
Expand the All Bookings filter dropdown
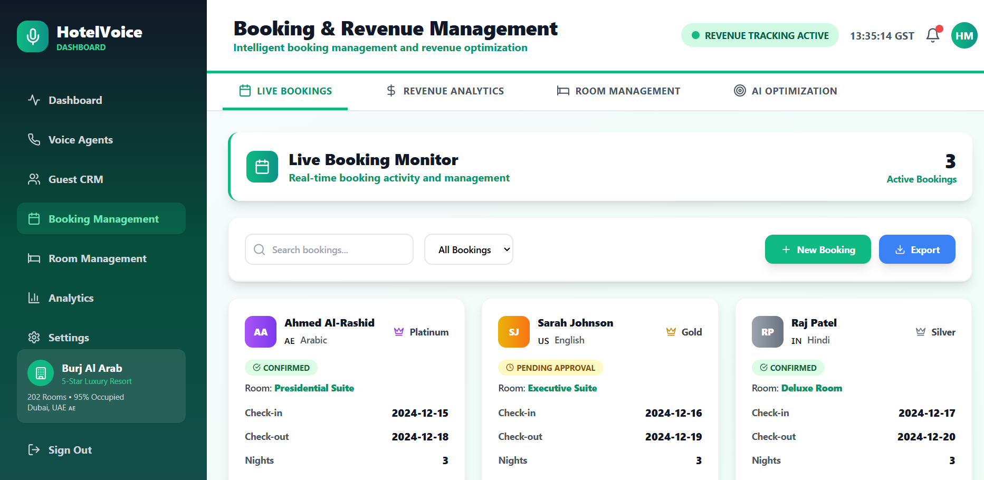(x=469, y=249)
